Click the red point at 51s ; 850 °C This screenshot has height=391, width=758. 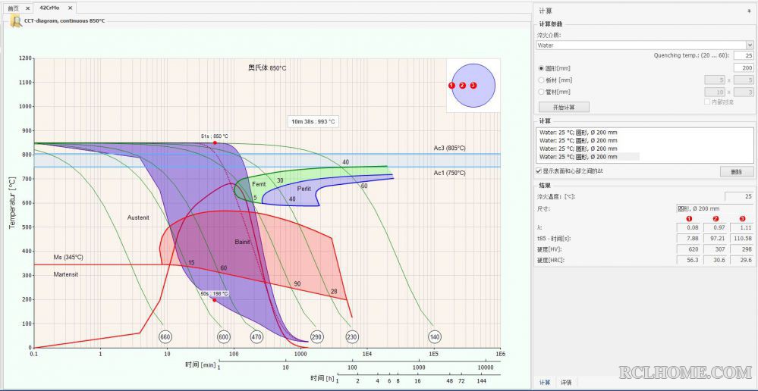tap(215, 143)
